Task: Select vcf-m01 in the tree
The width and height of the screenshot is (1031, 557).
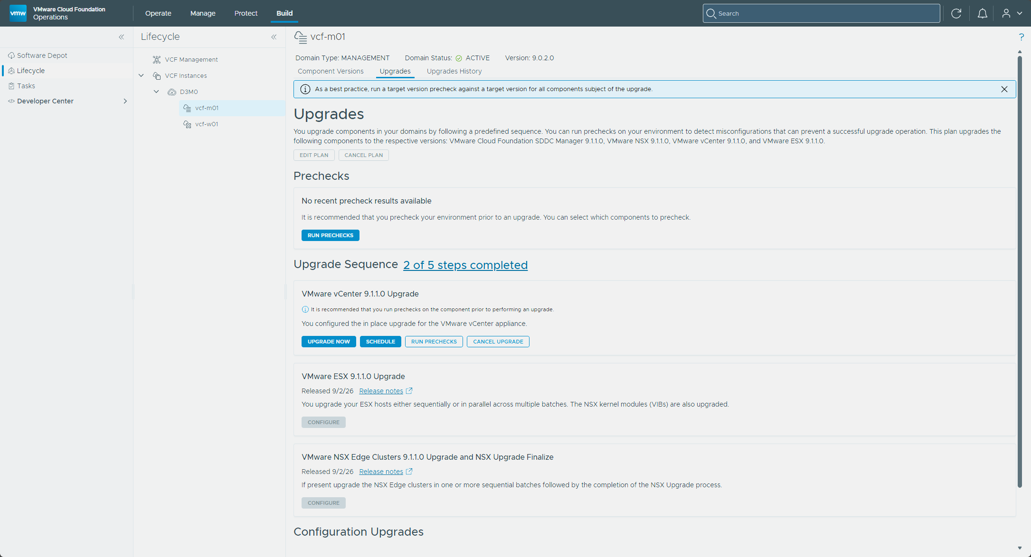Action: tap(233, 108)
